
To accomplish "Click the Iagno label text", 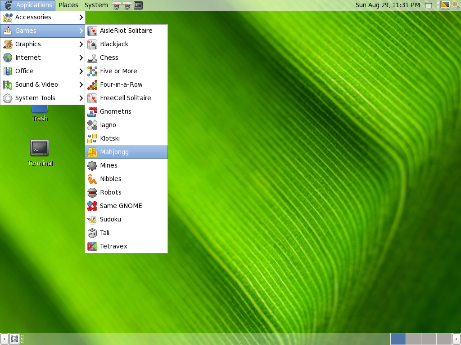I will (108, 125).
